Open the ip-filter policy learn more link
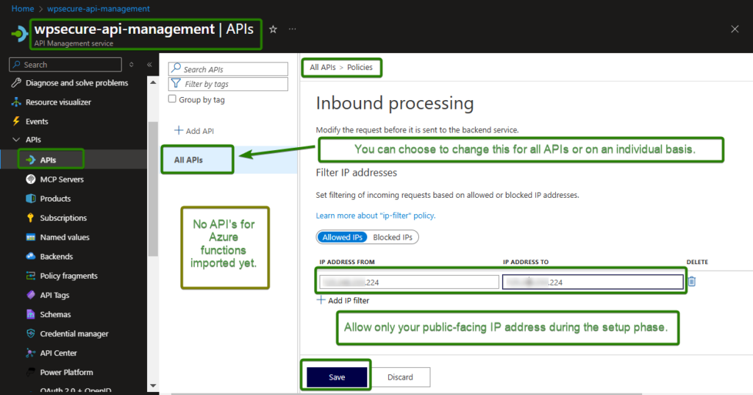Screen dimensions: 753x395 (x=375, y=216)
